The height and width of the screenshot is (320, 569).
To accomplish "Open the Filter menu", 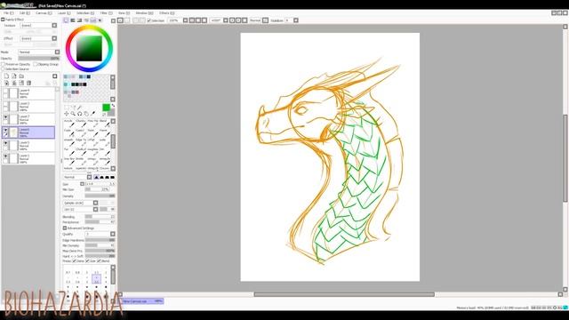I will (106, 13).
